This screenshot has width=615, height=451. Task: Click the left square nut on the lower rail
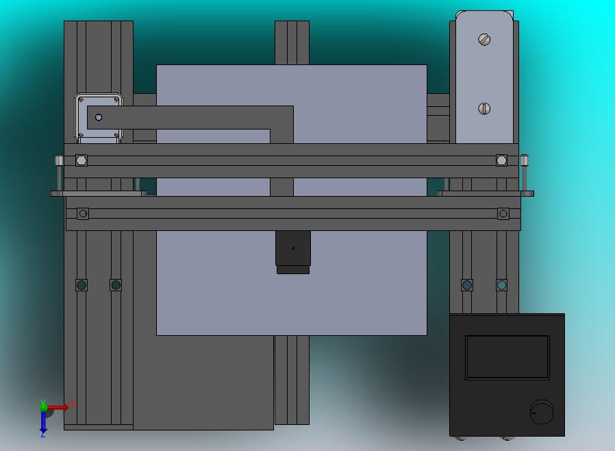tap(83, 214)
